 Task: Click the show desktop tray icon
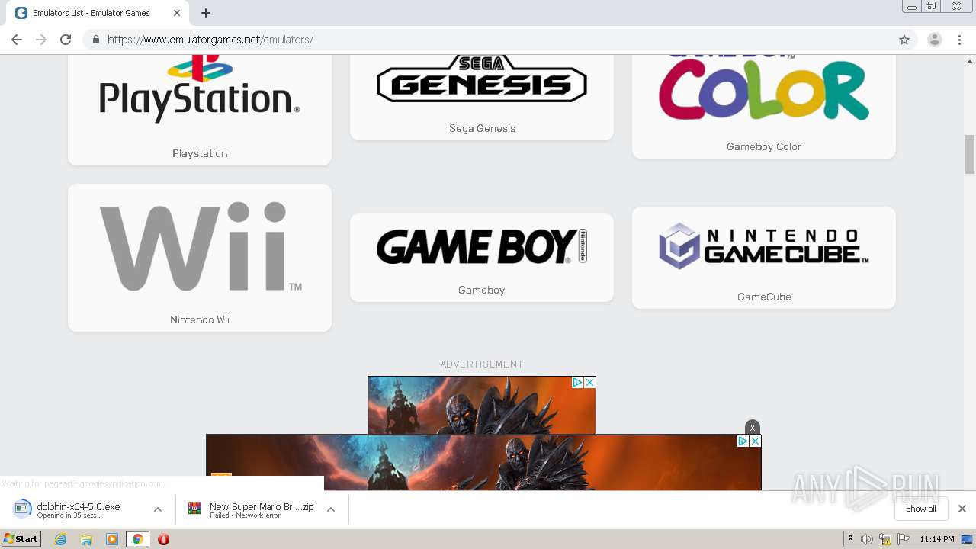[x=968, y=539]
